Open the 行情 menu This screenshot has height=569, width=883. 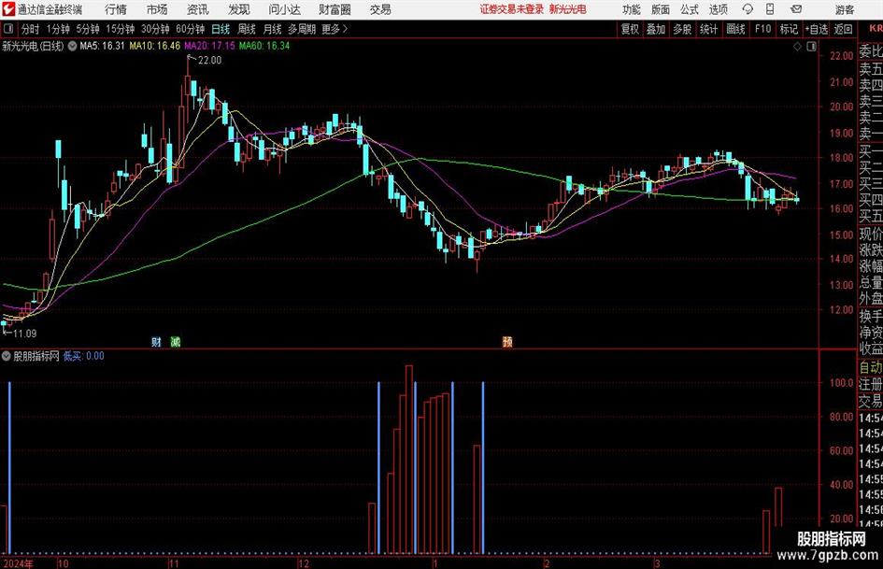coord(116,9)
